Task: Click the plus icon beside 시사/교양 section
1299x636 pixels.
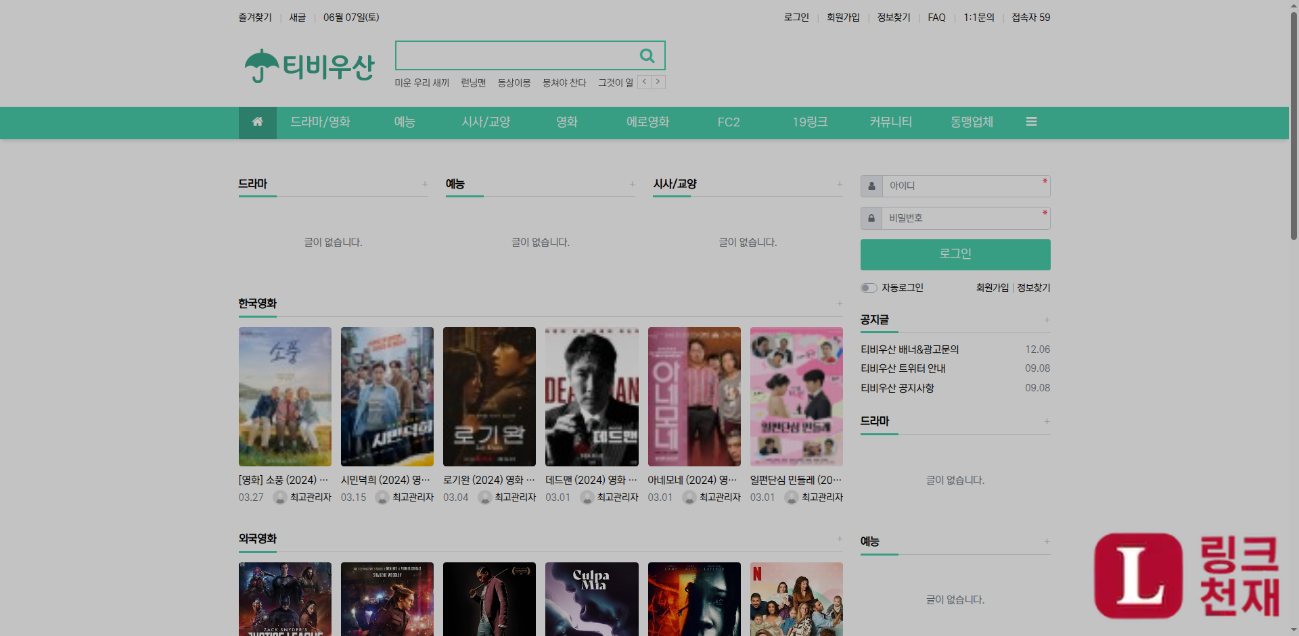Action: point(839,184)
